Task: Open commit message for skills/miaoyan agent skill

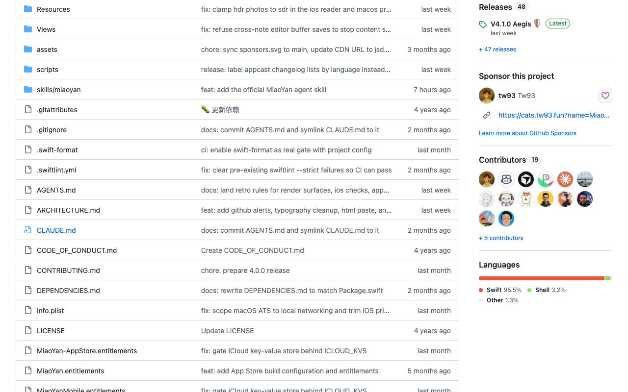Action: 263,90
